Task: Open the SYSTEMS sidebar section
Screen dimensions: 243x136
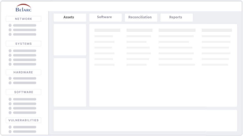Action: click(x=24, y=44)
